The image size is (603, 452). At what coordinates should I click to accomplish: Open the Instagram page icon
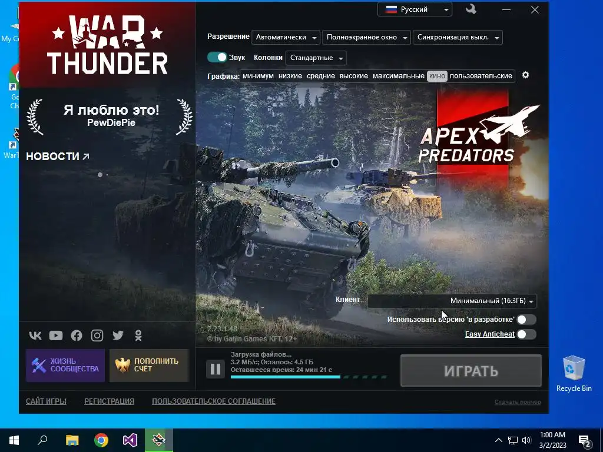coord(97,335)
